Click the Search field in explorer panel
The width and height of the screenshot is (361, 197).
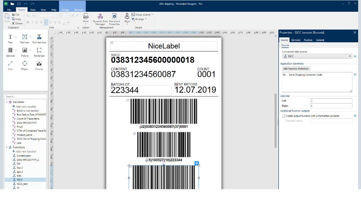pos(25,97)
